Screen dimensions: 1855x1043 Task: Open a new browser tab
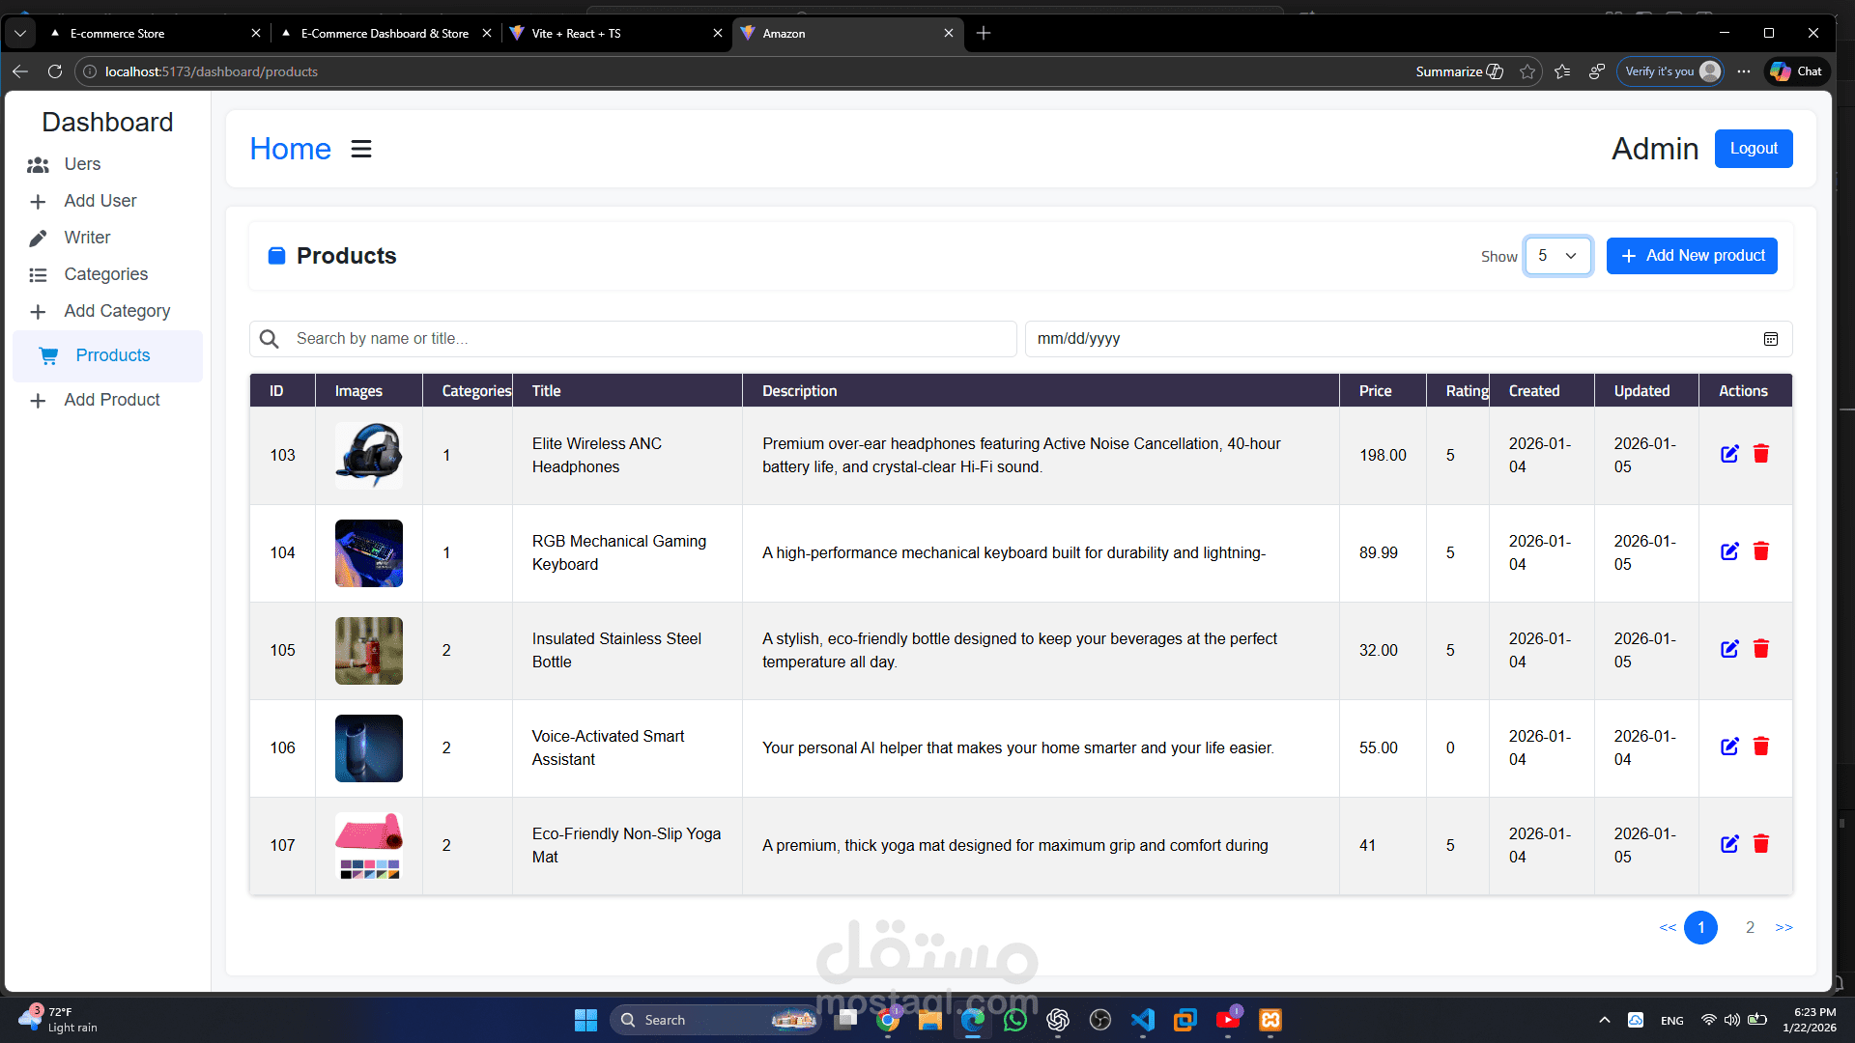(984, 33)
